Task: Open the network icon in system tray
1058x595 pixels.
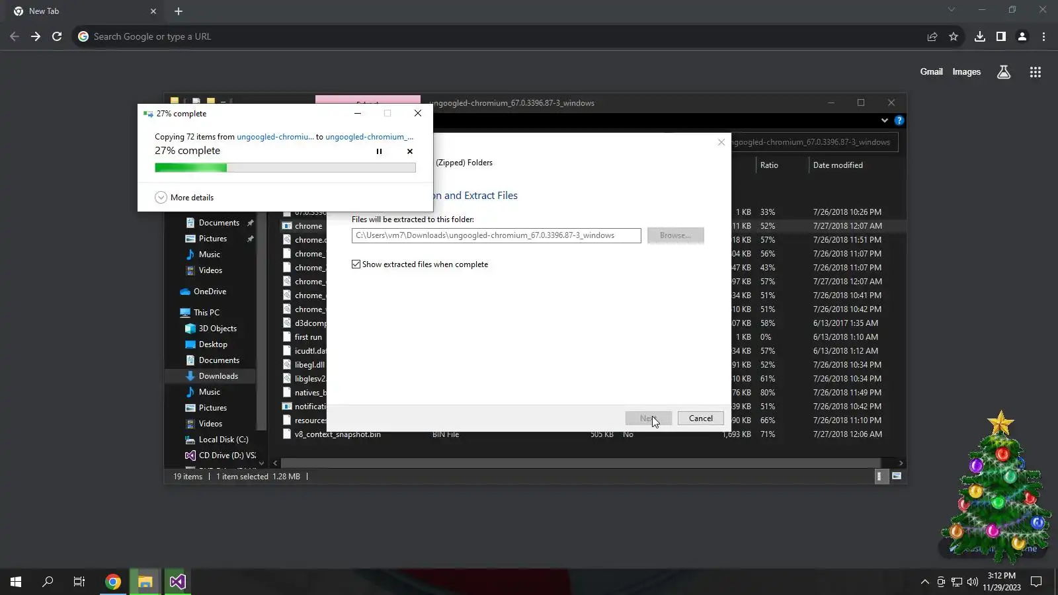Action: [x=957, y=582]
